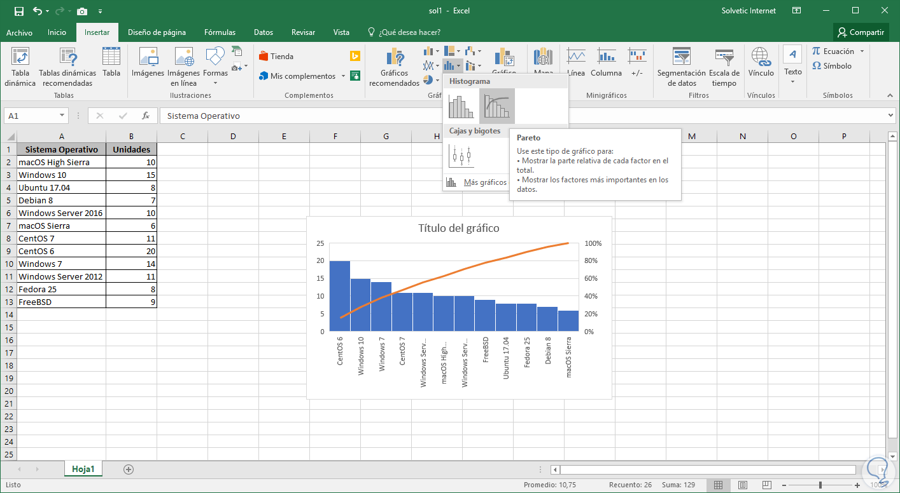Switch to Normal view in status bar

click(x=718, y=485)
